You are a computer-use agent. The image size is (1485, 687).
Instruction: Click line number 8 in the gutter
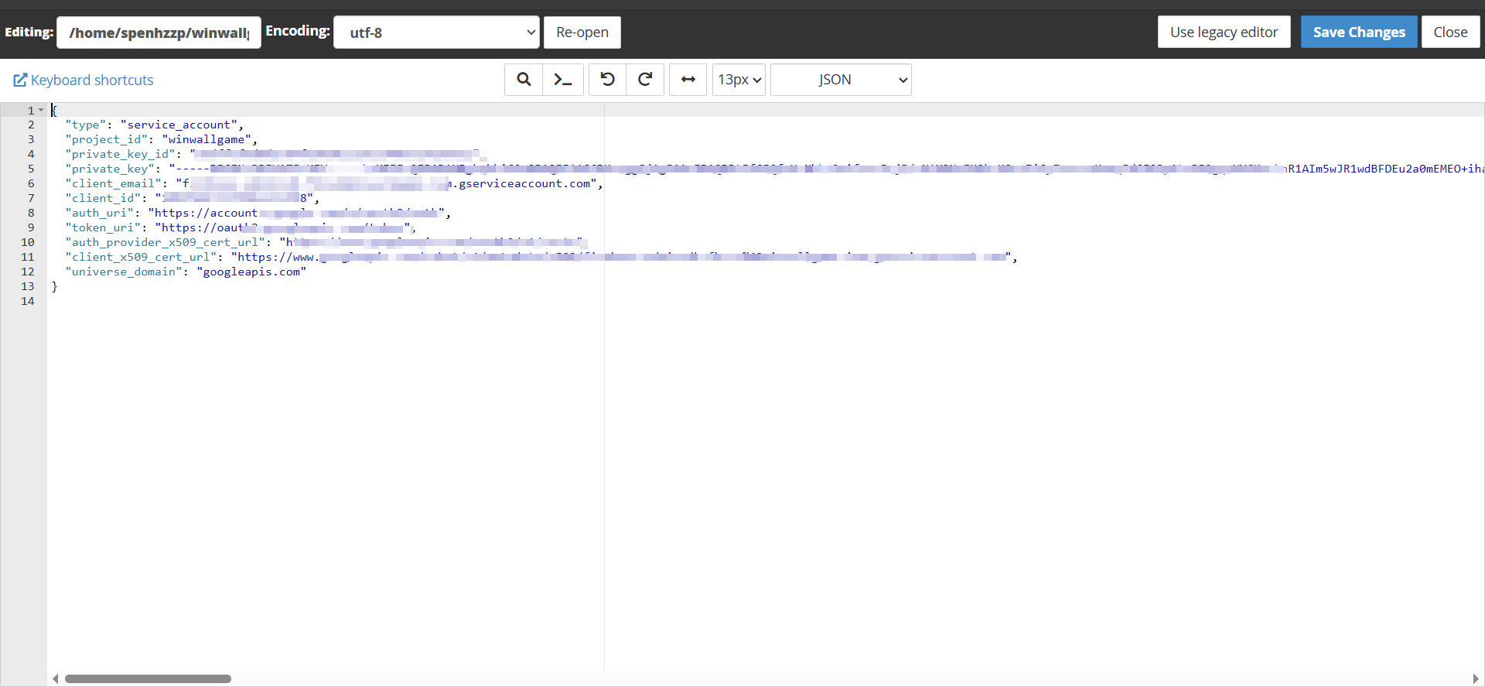31,213
